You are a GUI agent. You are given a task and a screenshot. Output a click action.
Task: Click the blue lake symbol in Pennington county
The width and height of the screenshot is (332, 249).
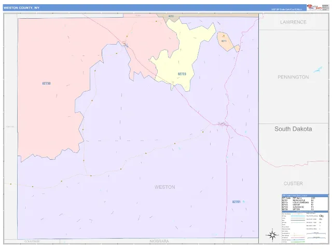[x=318, y=70]
